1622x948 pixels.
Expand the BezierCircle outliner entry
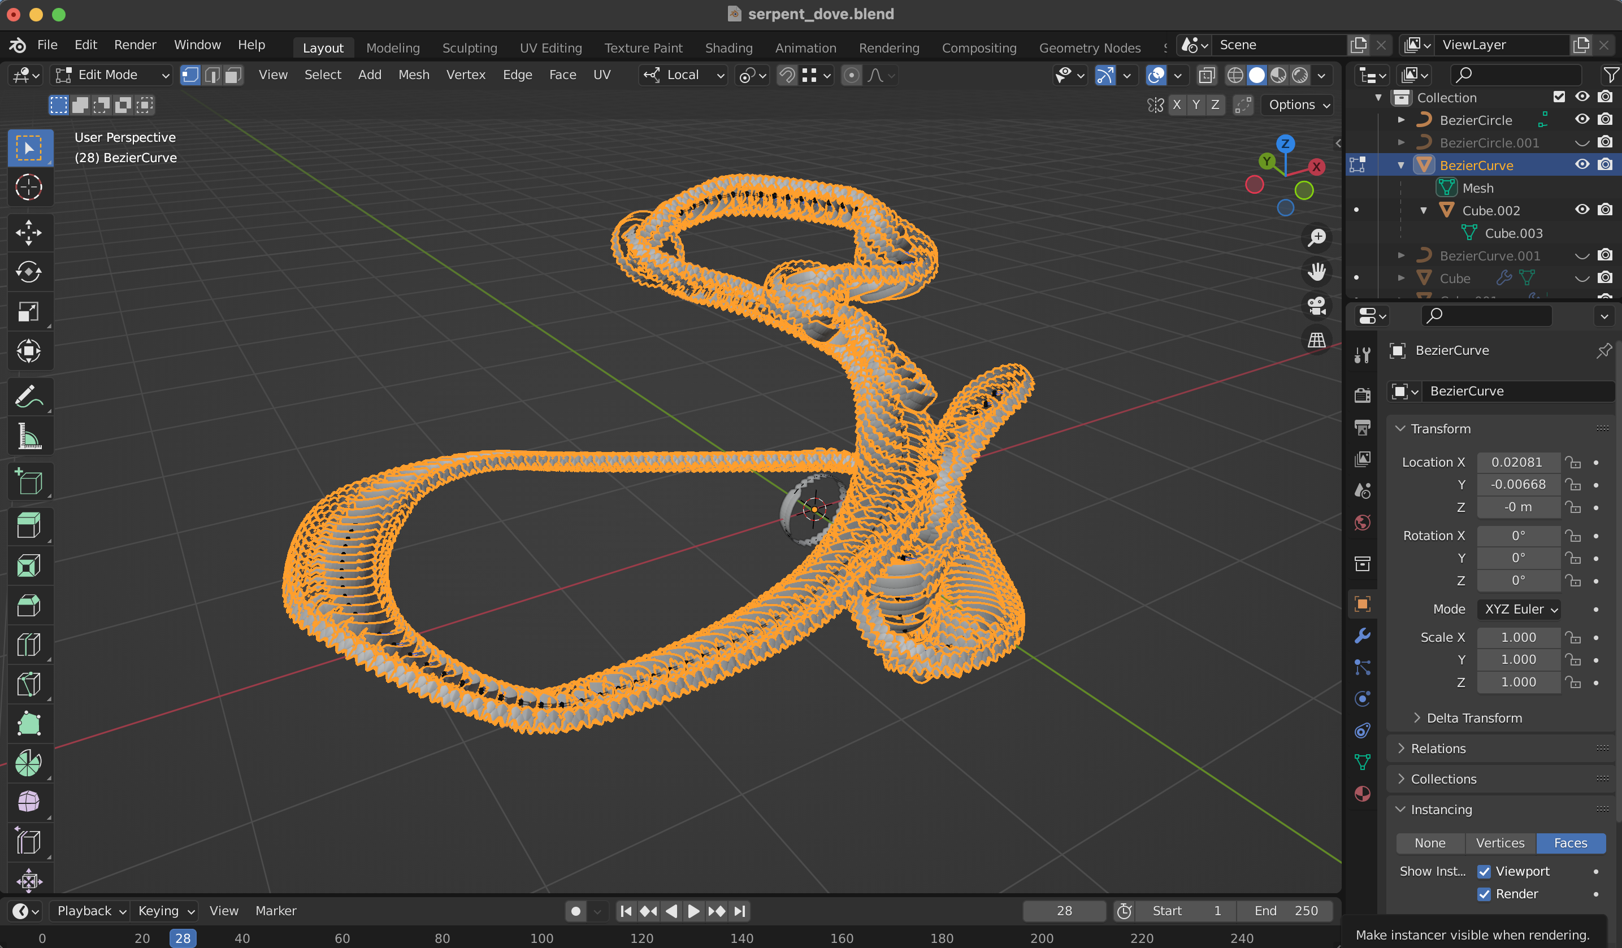tap(1401, 119)
